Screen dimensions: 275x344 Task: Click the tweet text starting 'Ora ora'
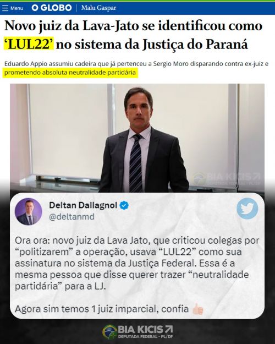coord(137,263)
